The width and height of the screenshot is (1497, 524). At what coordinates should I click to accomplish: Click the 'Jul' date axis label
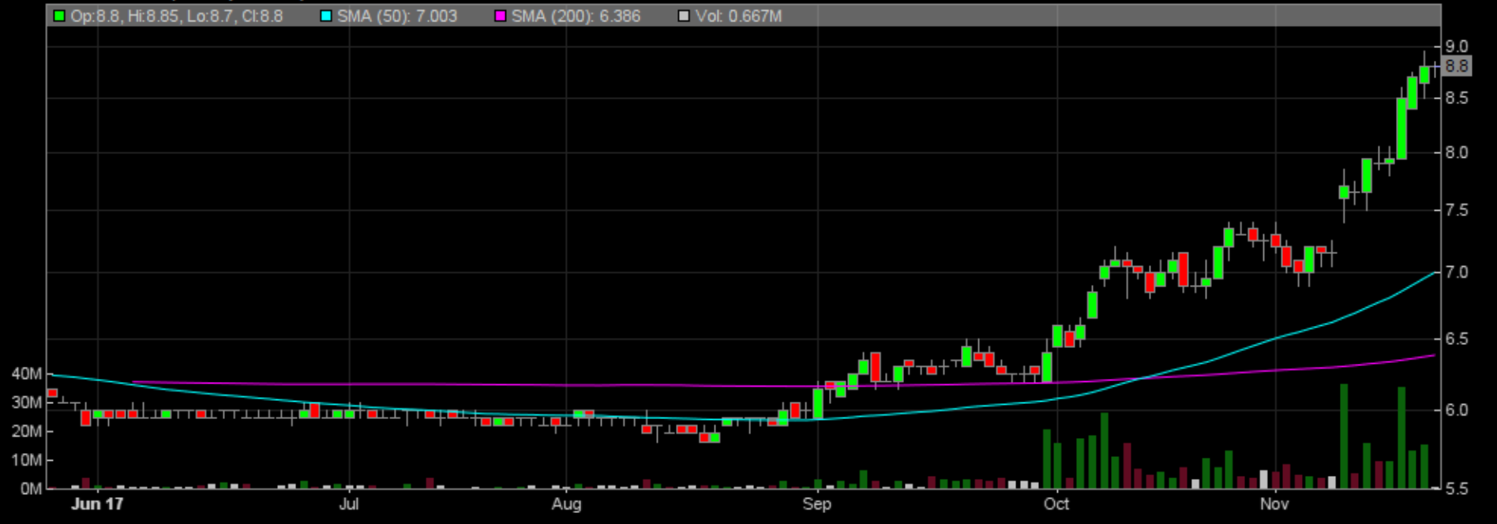tap(349, 503)
